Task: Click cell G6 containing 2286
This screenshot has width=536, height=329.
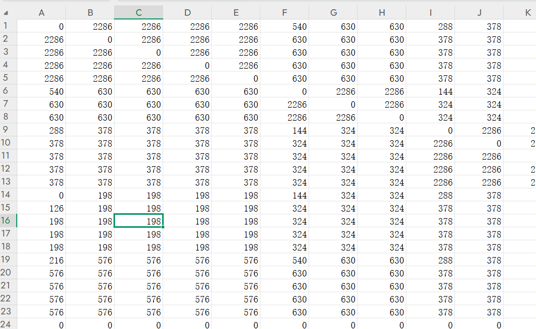Action: click(333, 91)
